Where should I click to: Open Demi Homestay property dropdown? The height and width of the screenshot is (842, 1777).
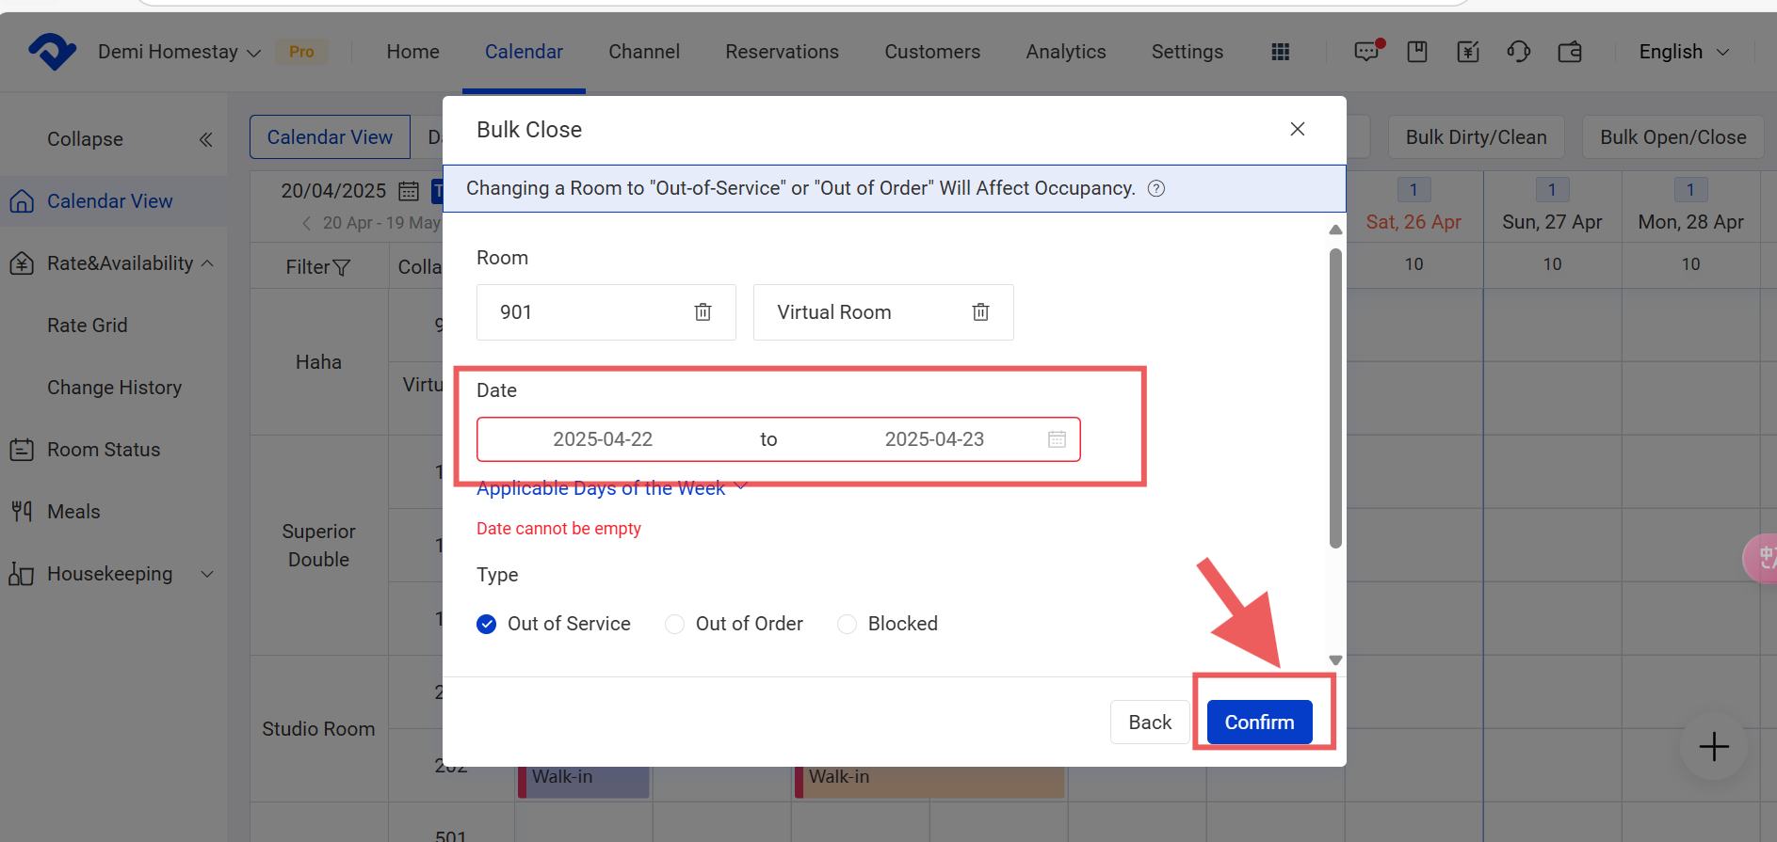tap(179, 52)
